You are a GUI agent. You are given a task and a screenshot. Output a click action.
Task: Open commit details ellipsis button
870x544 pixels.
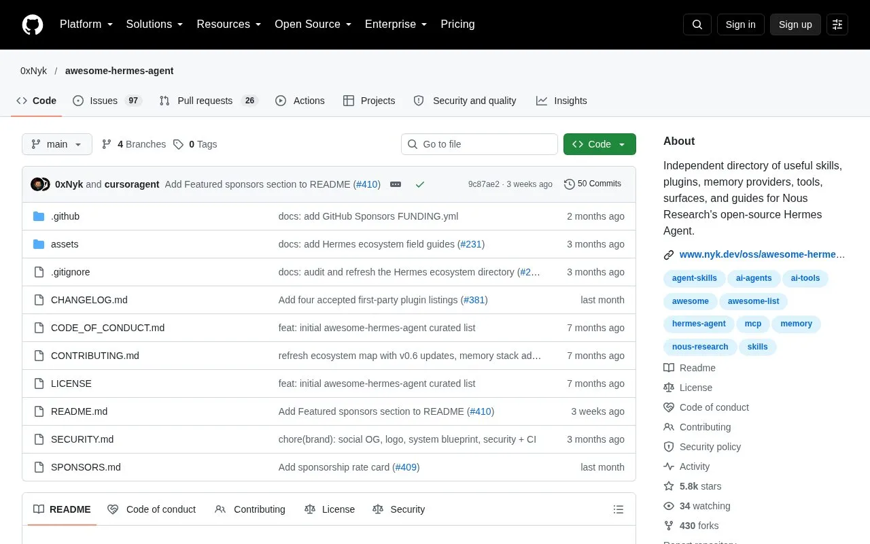pos(396,184)
